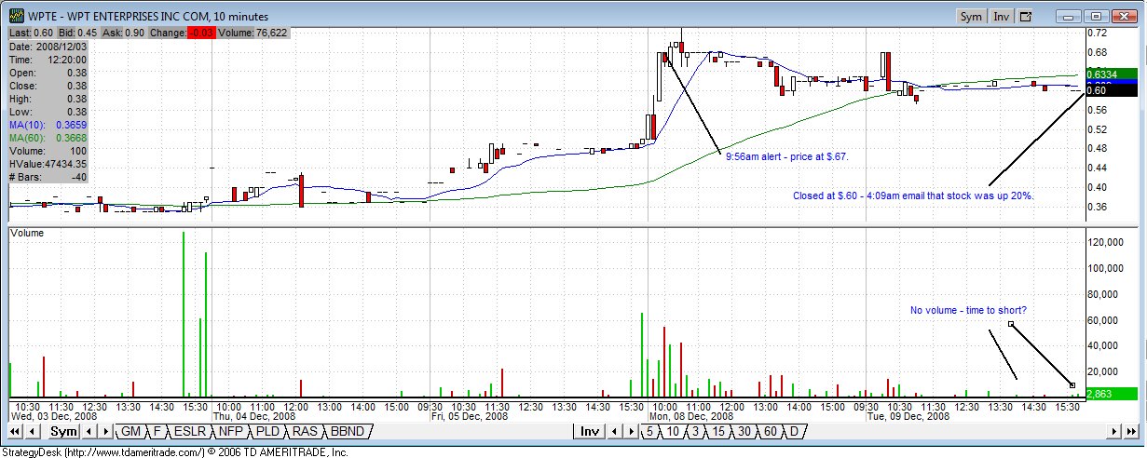Show next interval tabs using right arrow before 5 tab
Screen dimensions: 1147x458
point(631,432)
